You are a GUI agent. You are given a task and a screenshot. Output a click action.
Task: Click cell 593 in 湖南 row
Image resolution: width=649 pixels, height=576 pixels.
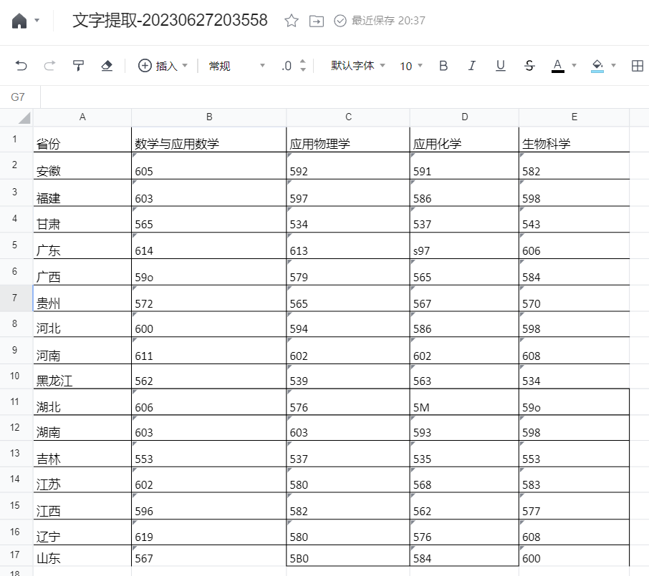point(464,428)
